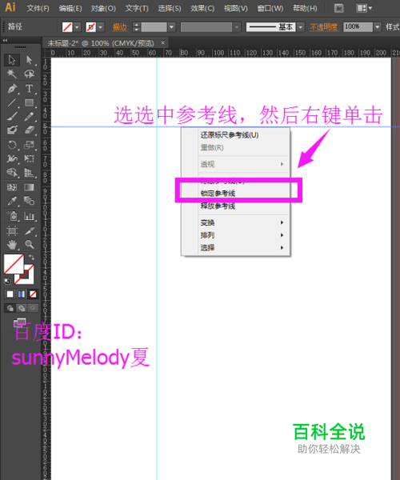This screenshot has height=480, width=400.
Task: Open the 对象(O) menu
Action: 103,8
